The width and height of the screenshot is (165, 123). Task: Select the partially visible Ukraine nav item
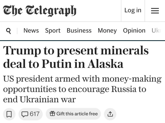pyautogui.click(x=156, y=30)
